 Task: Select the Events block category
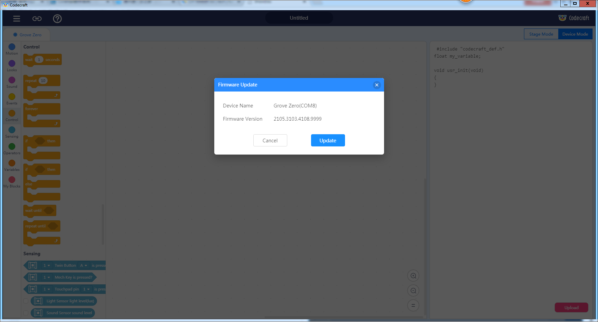pos(12,99)
